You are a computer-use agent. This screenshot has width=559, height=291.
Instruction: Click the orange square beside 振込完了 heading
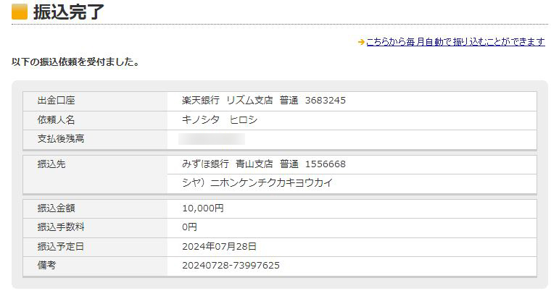point(20,12)
